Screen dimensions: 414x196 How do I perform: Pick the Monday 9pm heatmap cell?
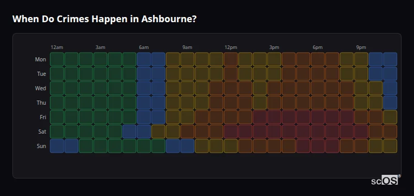(361, 59)
